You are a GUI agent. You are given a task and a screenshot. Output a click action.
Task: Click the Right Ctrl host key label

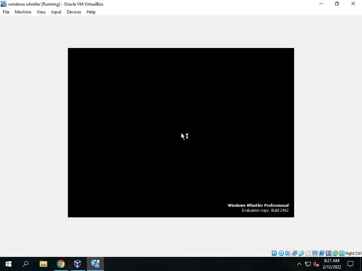353,253
